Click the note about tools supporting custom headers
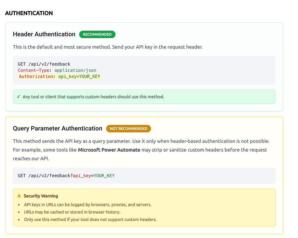 point(94,97)
